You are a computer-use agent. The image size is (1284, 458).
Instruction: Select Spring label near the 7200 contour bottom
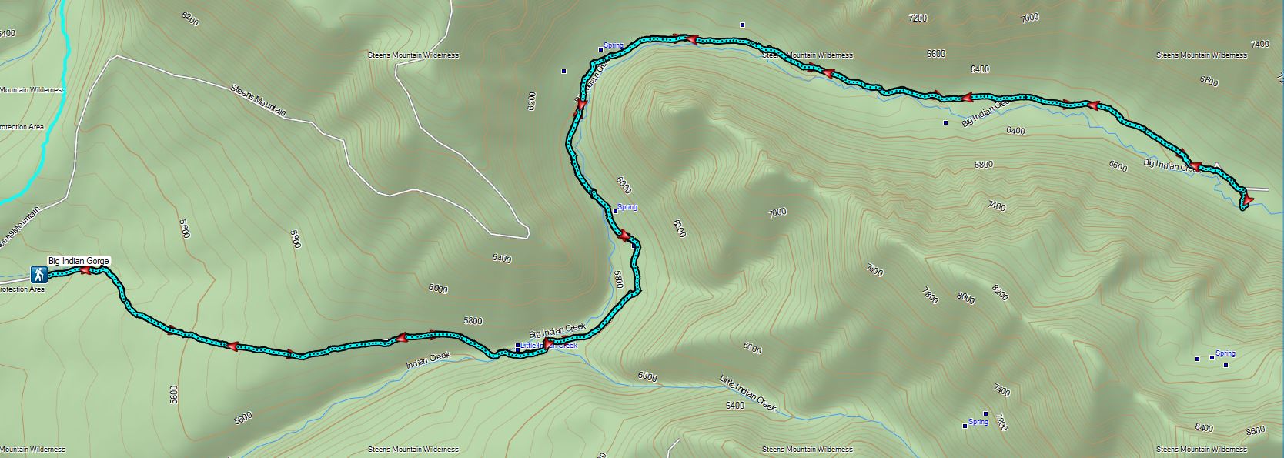coord(978,422)
